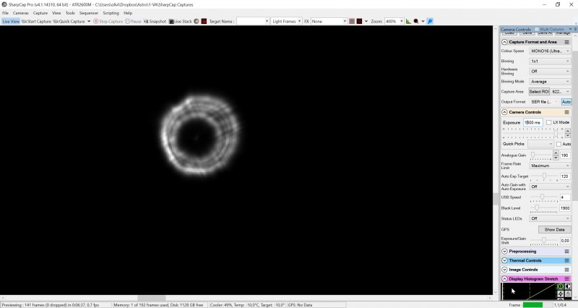The height and width of the screenshot is (308, 578).
Task: Open Auto Gain with Auto Exposure dropdown
Action: coord(550,187)
